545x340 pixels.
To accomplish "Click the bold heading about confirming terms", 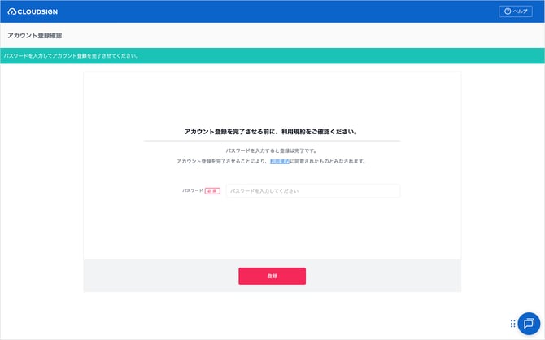I will pyautogui.click(x=272, y=131).
